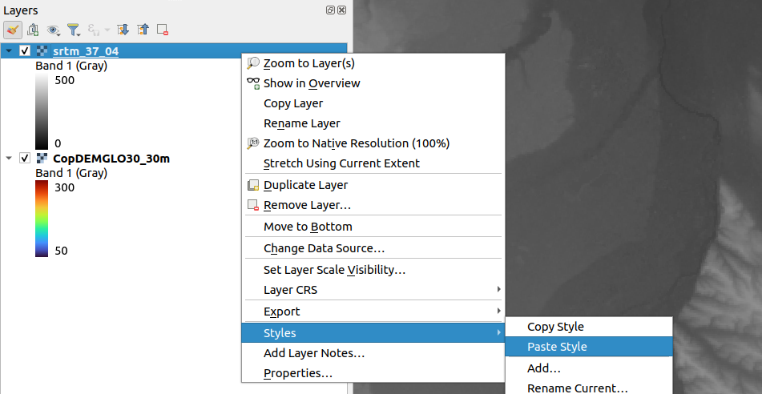This screenshot has height=394, width=762.
Task: Click the Collapse All layers icon
Action: 143,30
